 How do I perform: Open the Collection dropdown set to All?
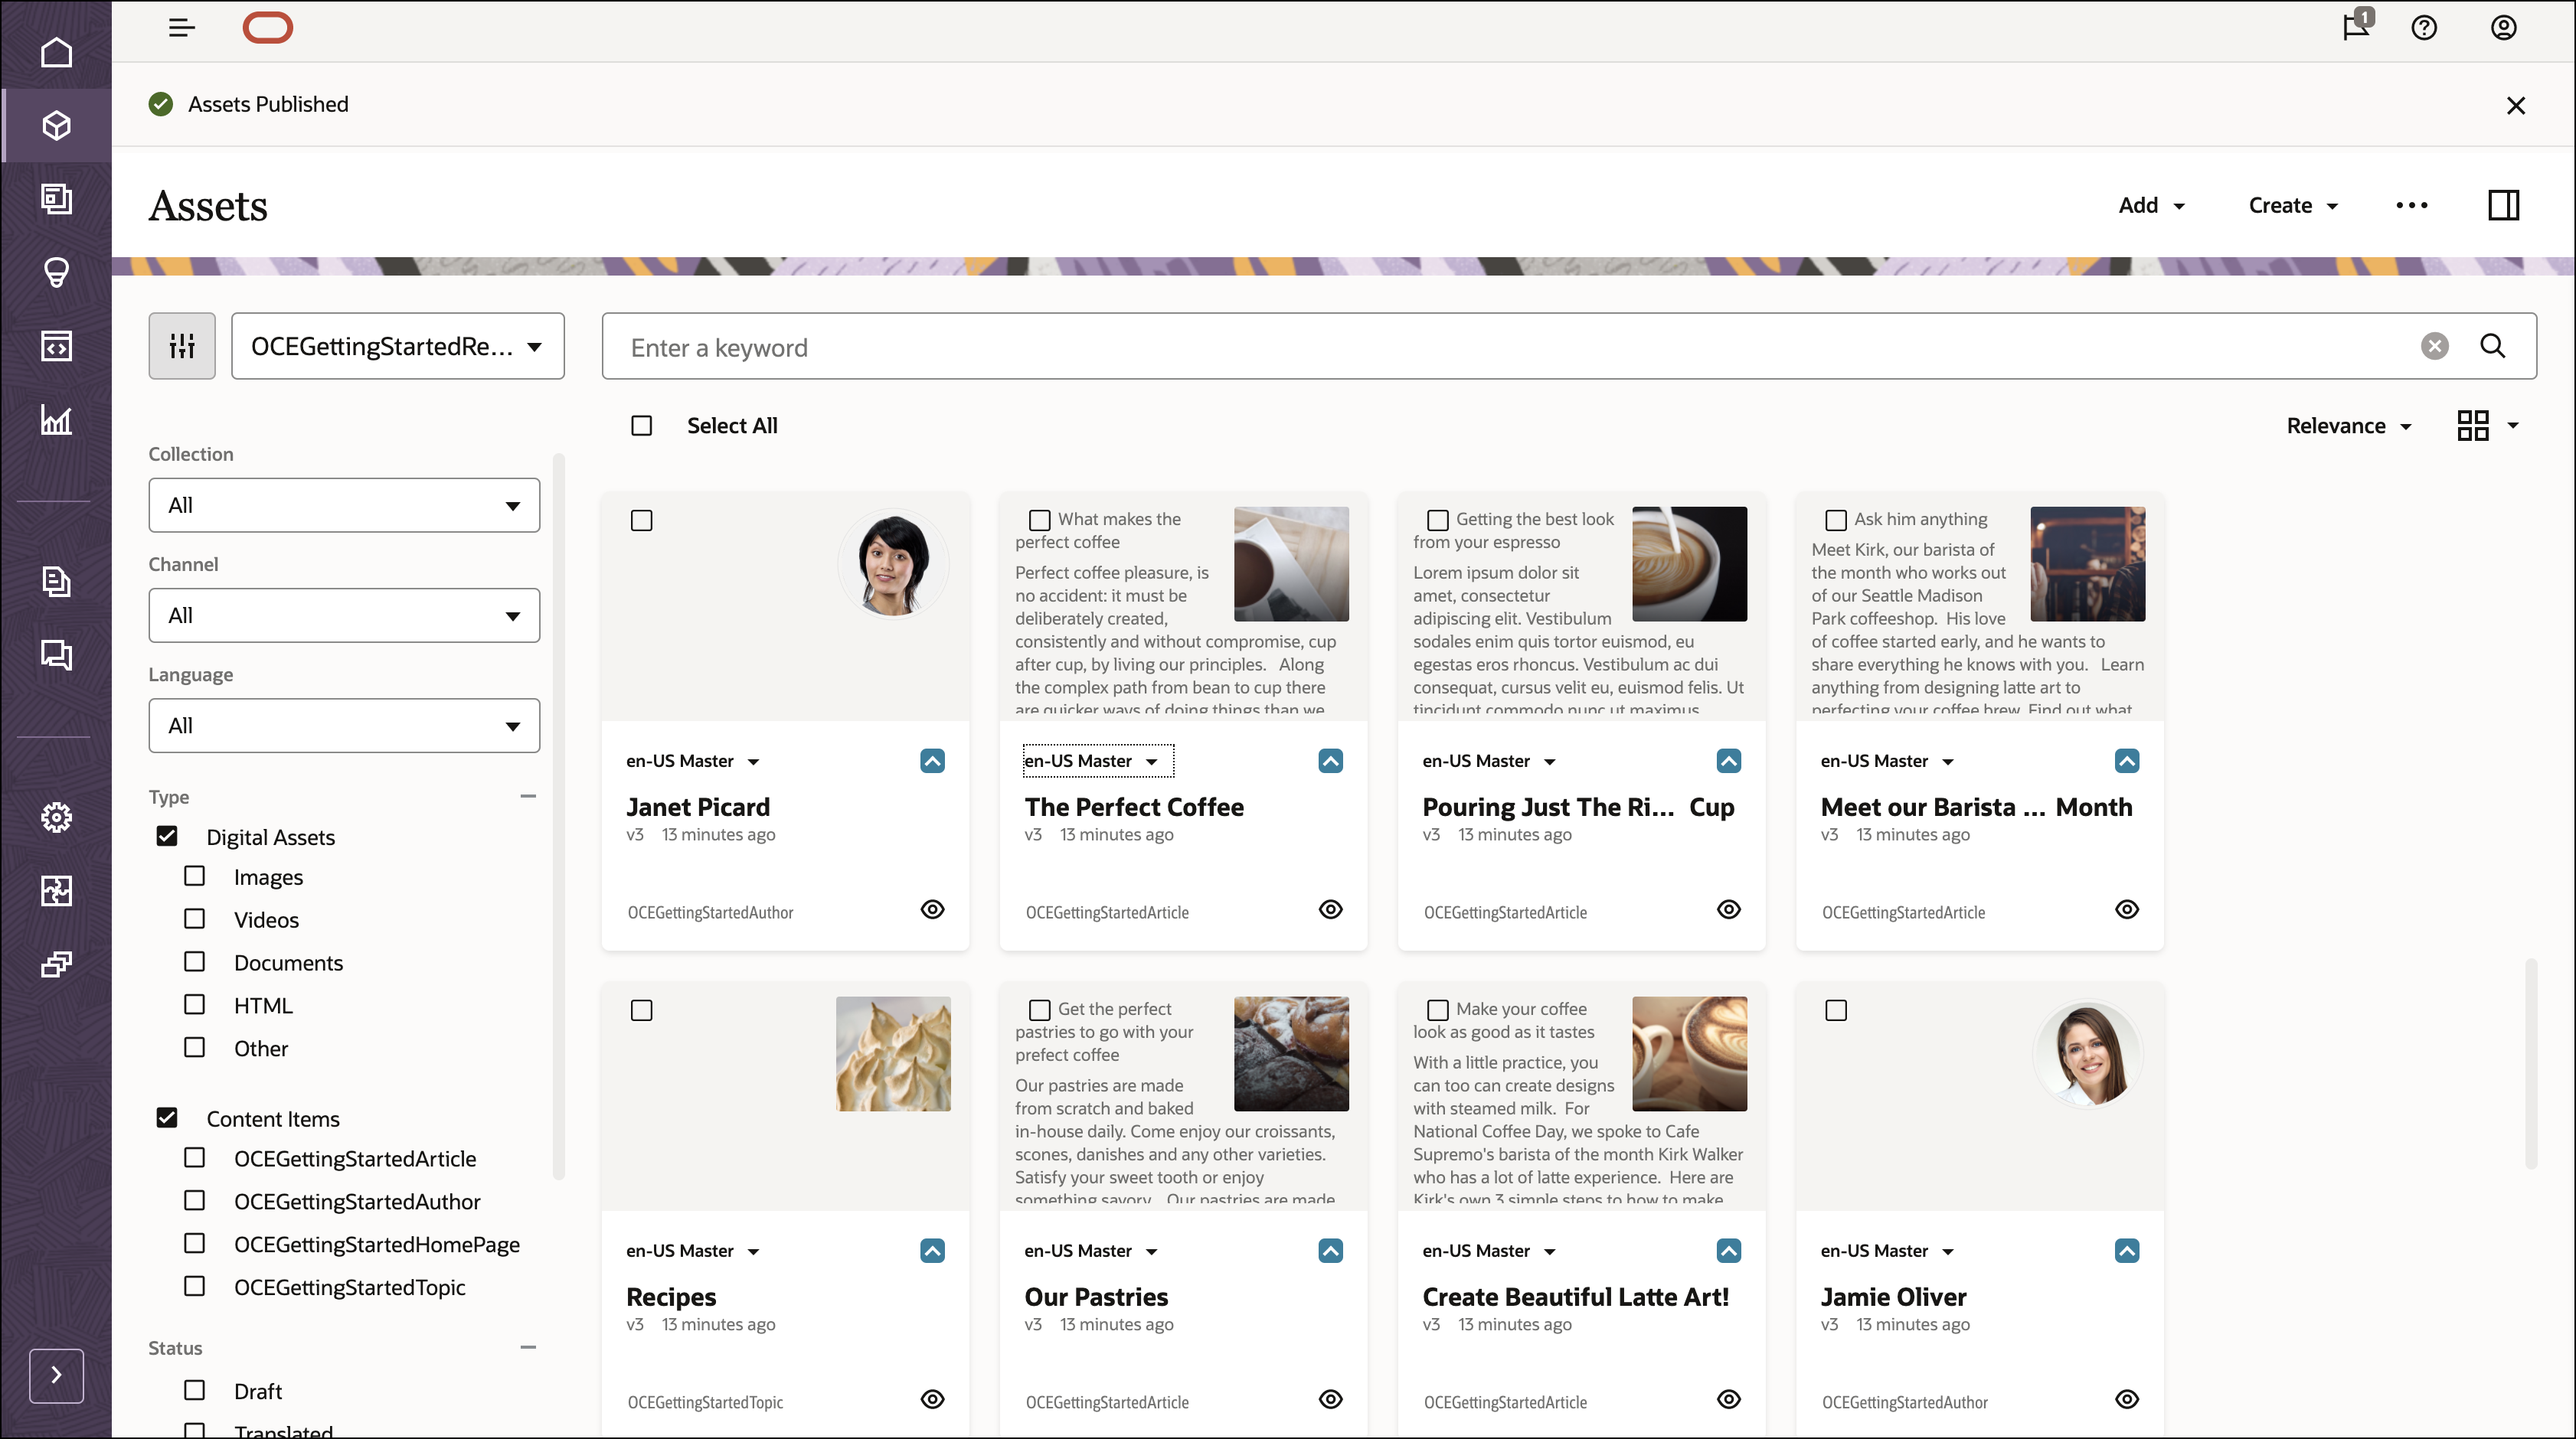point(343,504)
